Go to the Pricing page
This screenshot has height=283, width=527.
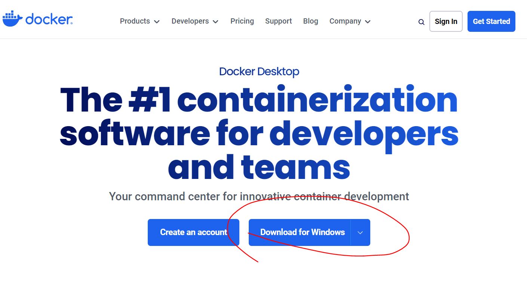(242, 21)
